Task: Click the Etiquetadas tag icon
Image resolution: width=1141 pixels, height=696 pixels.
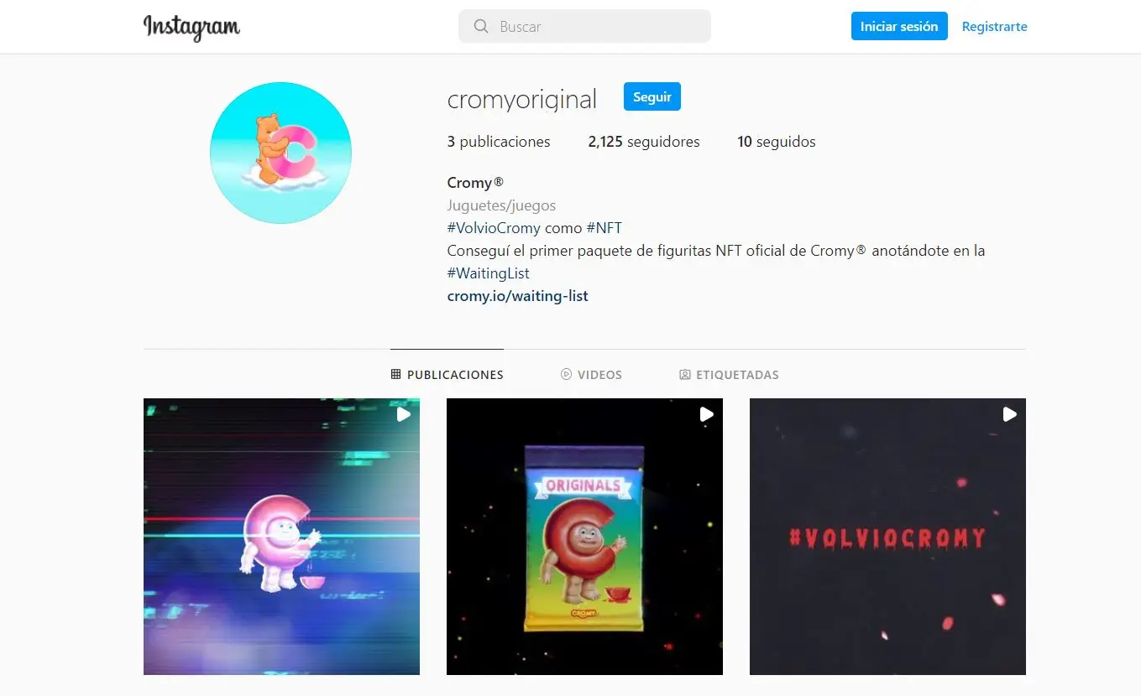Action: tap(685, 375)
